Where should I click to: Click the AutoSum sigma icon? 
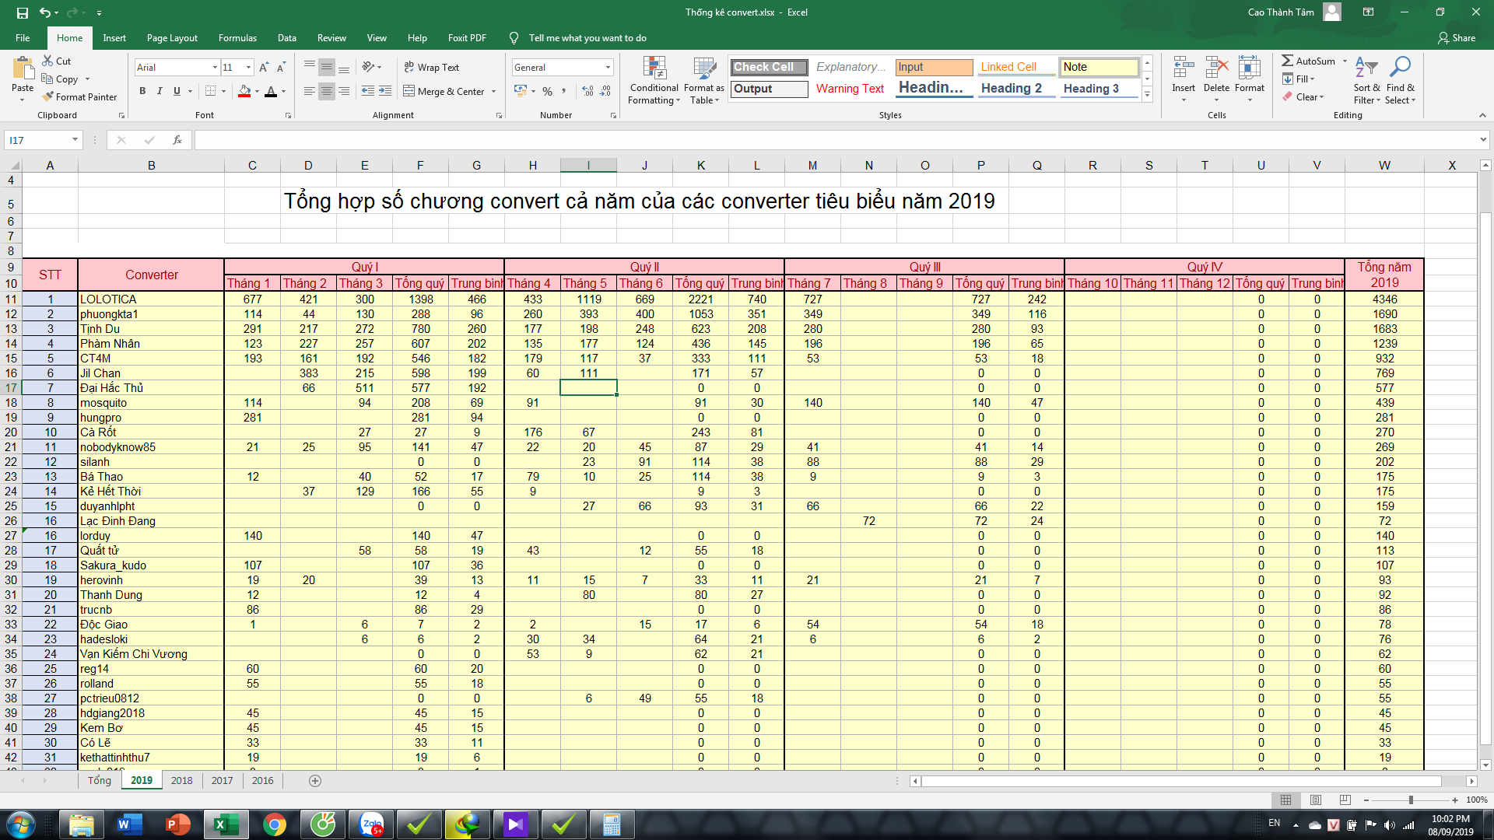[1288, 61]
